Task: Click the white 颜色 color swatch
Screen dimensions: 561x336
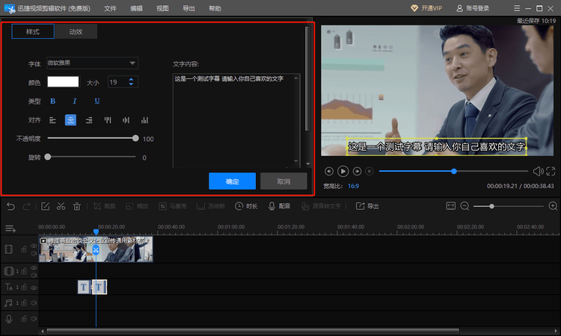Action: click(63, 82)
